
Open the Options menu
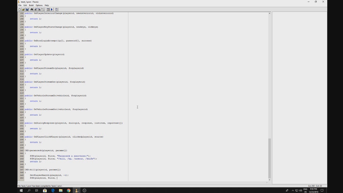[39, 5]
